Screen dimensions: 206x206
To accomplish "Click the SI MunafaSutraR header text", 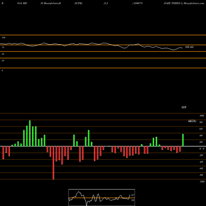I will (x=51, y=3).
